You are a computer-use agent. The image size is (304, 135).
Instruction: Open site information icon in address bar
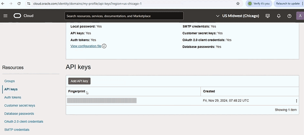(29, 4)
